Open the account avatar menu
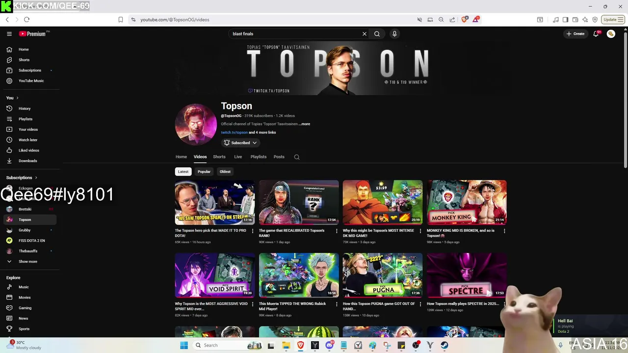This screenshot has width=628, height=353. tap(611, 34)
